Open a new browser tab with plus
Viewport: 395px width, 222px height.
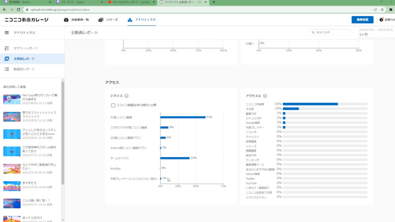(x=214, y=2)
